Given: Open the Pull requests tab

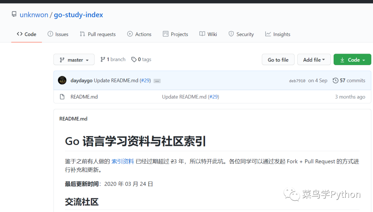Looking at the screenshot, I should [97, 34].
